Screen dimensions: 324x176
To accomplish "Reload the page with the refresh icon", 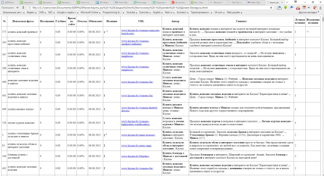I will pos(30,8).
